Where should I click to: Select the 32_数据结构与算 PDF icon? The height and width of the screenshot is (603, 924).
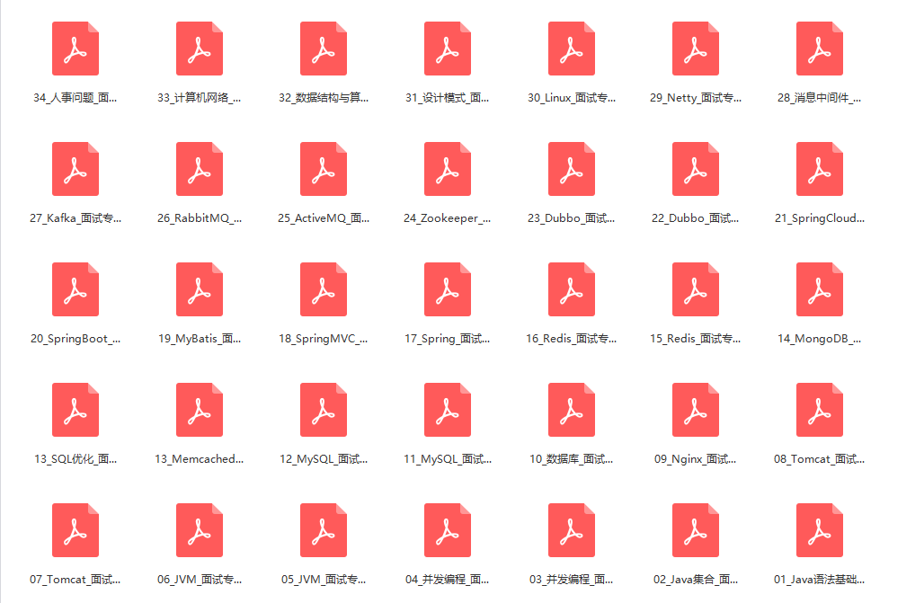coord(324,49)
